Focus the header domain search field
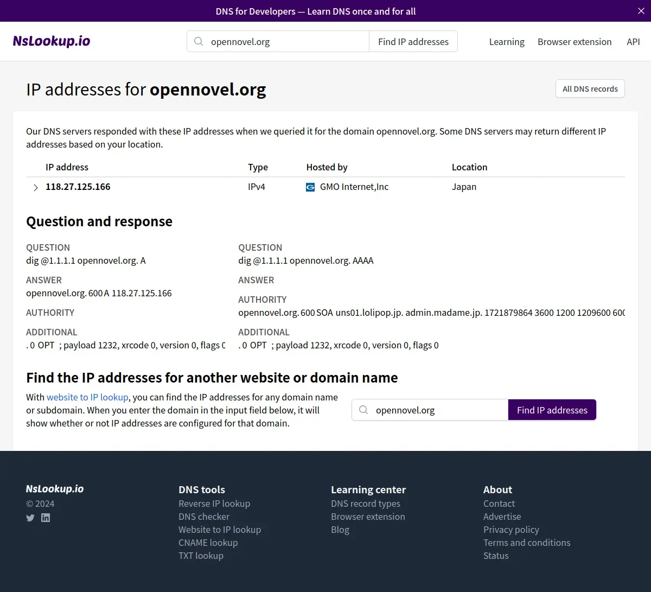The image size is (651, 592). 278,42
